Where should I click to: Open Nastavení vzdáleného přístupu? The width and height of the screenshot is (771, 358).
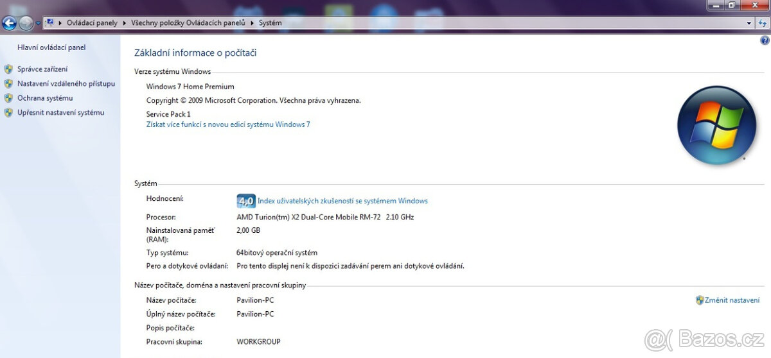(66, 83)
